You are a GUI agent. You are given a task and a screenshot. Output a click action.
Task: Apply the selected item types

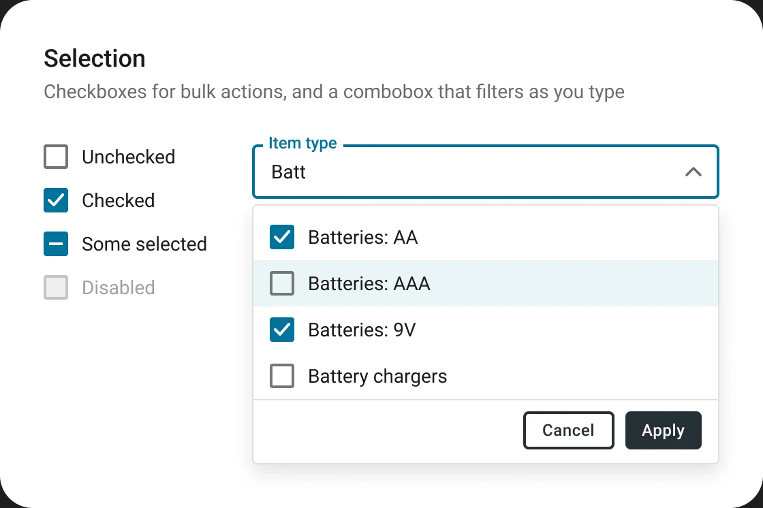[664, 430]
